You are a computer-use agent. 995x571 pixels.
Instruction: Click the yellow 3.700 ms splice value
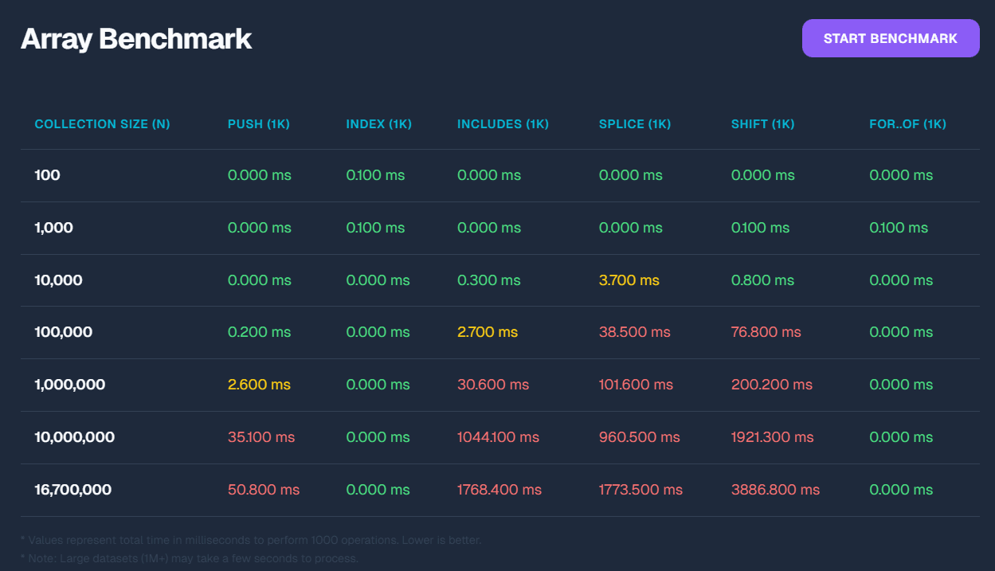629,280
